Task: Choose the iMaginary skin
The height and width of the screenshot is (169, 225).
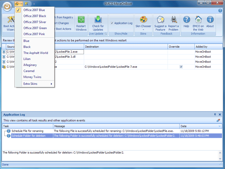Action: tap(34, 65)
